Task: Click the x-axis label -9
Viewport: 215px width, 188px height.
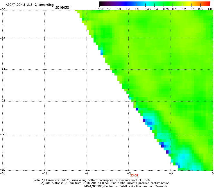Action: coord(86,173)
